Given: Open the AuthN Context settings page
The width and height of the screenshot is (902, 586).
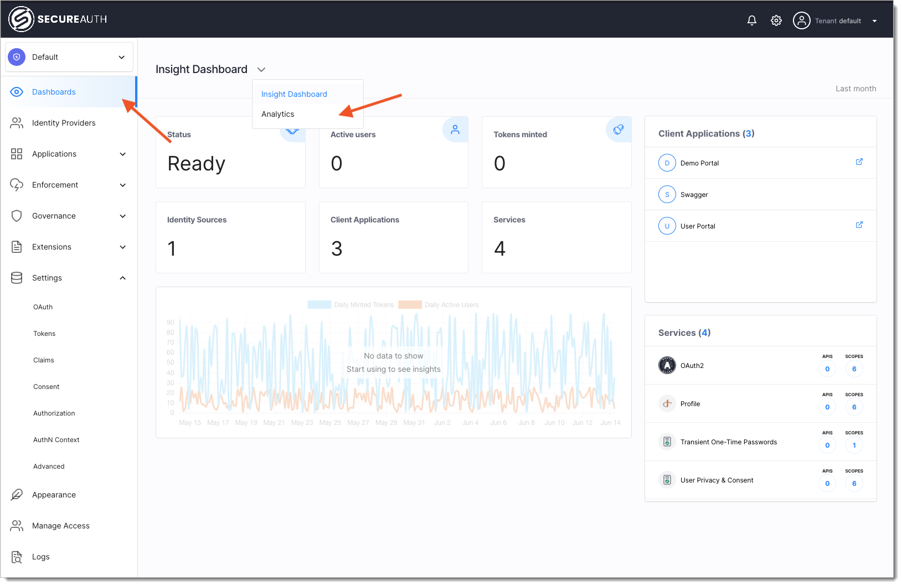Looking at the screenshot, I should [56, 440].
